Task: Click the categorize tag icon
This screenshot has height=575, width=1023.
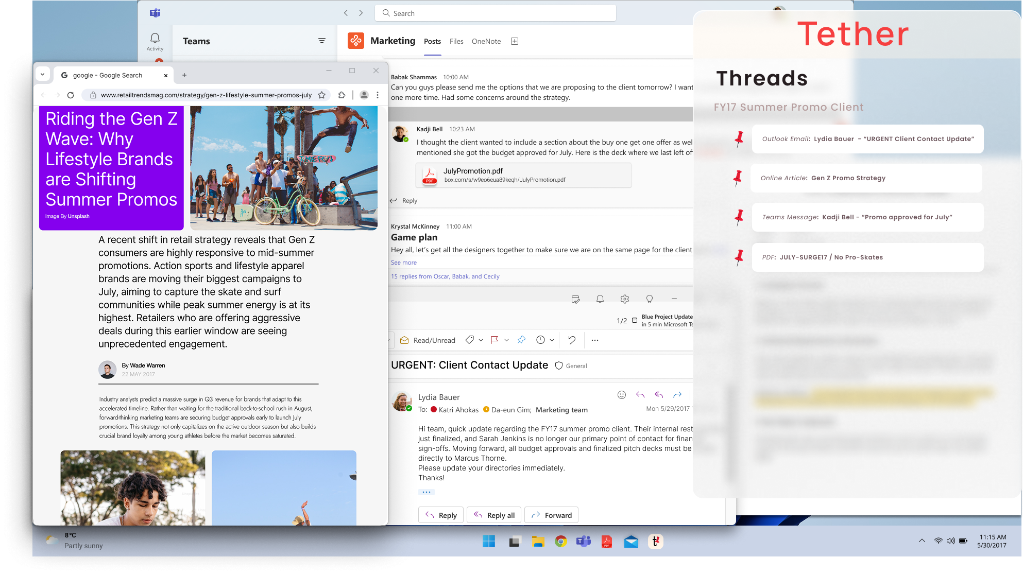Action: pyautogui.click(x=469, y=340)
